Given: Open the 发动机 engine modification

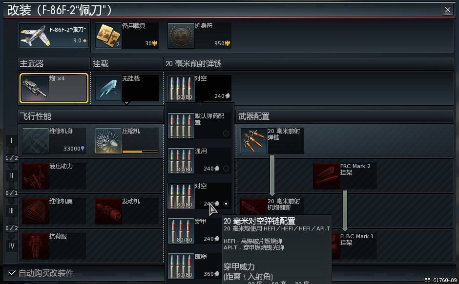Looking at the screenshot, I should pyautogui.click(x=126, y=210).
